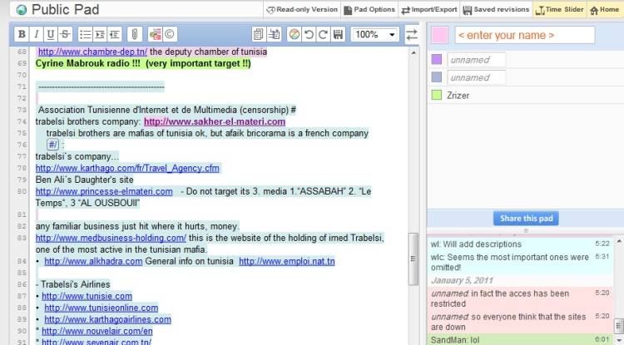Open the zoom percentage dropdown

375,35
